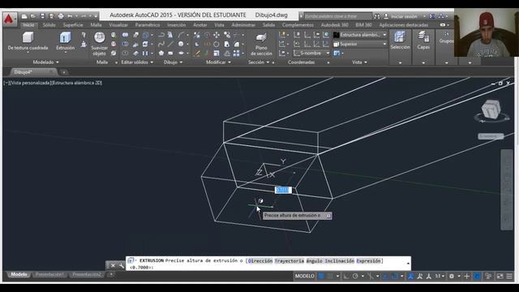Click the Dirección option in command line

(260, 261)
